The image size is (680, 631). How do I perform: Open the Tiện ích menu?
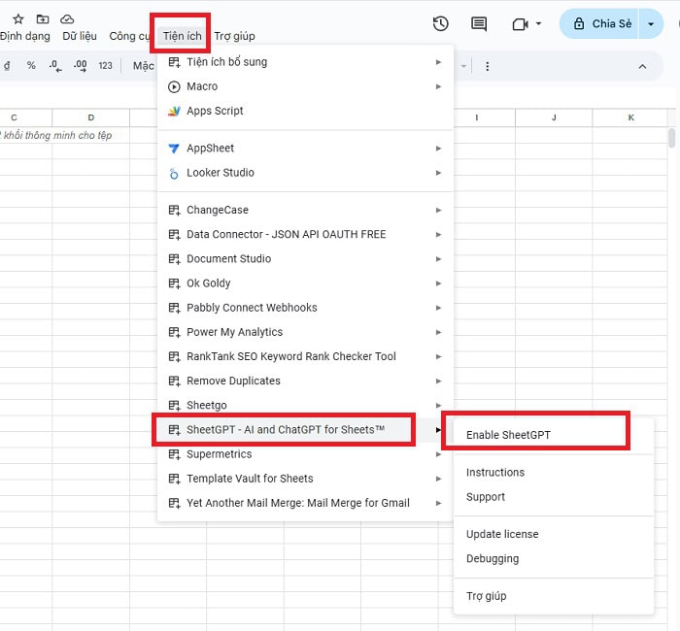182,36
